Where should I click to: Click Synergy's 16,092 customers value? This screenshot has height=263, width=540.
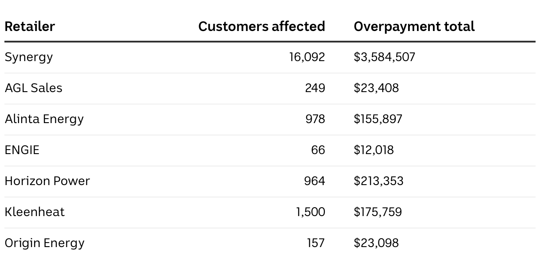point(307,57)
